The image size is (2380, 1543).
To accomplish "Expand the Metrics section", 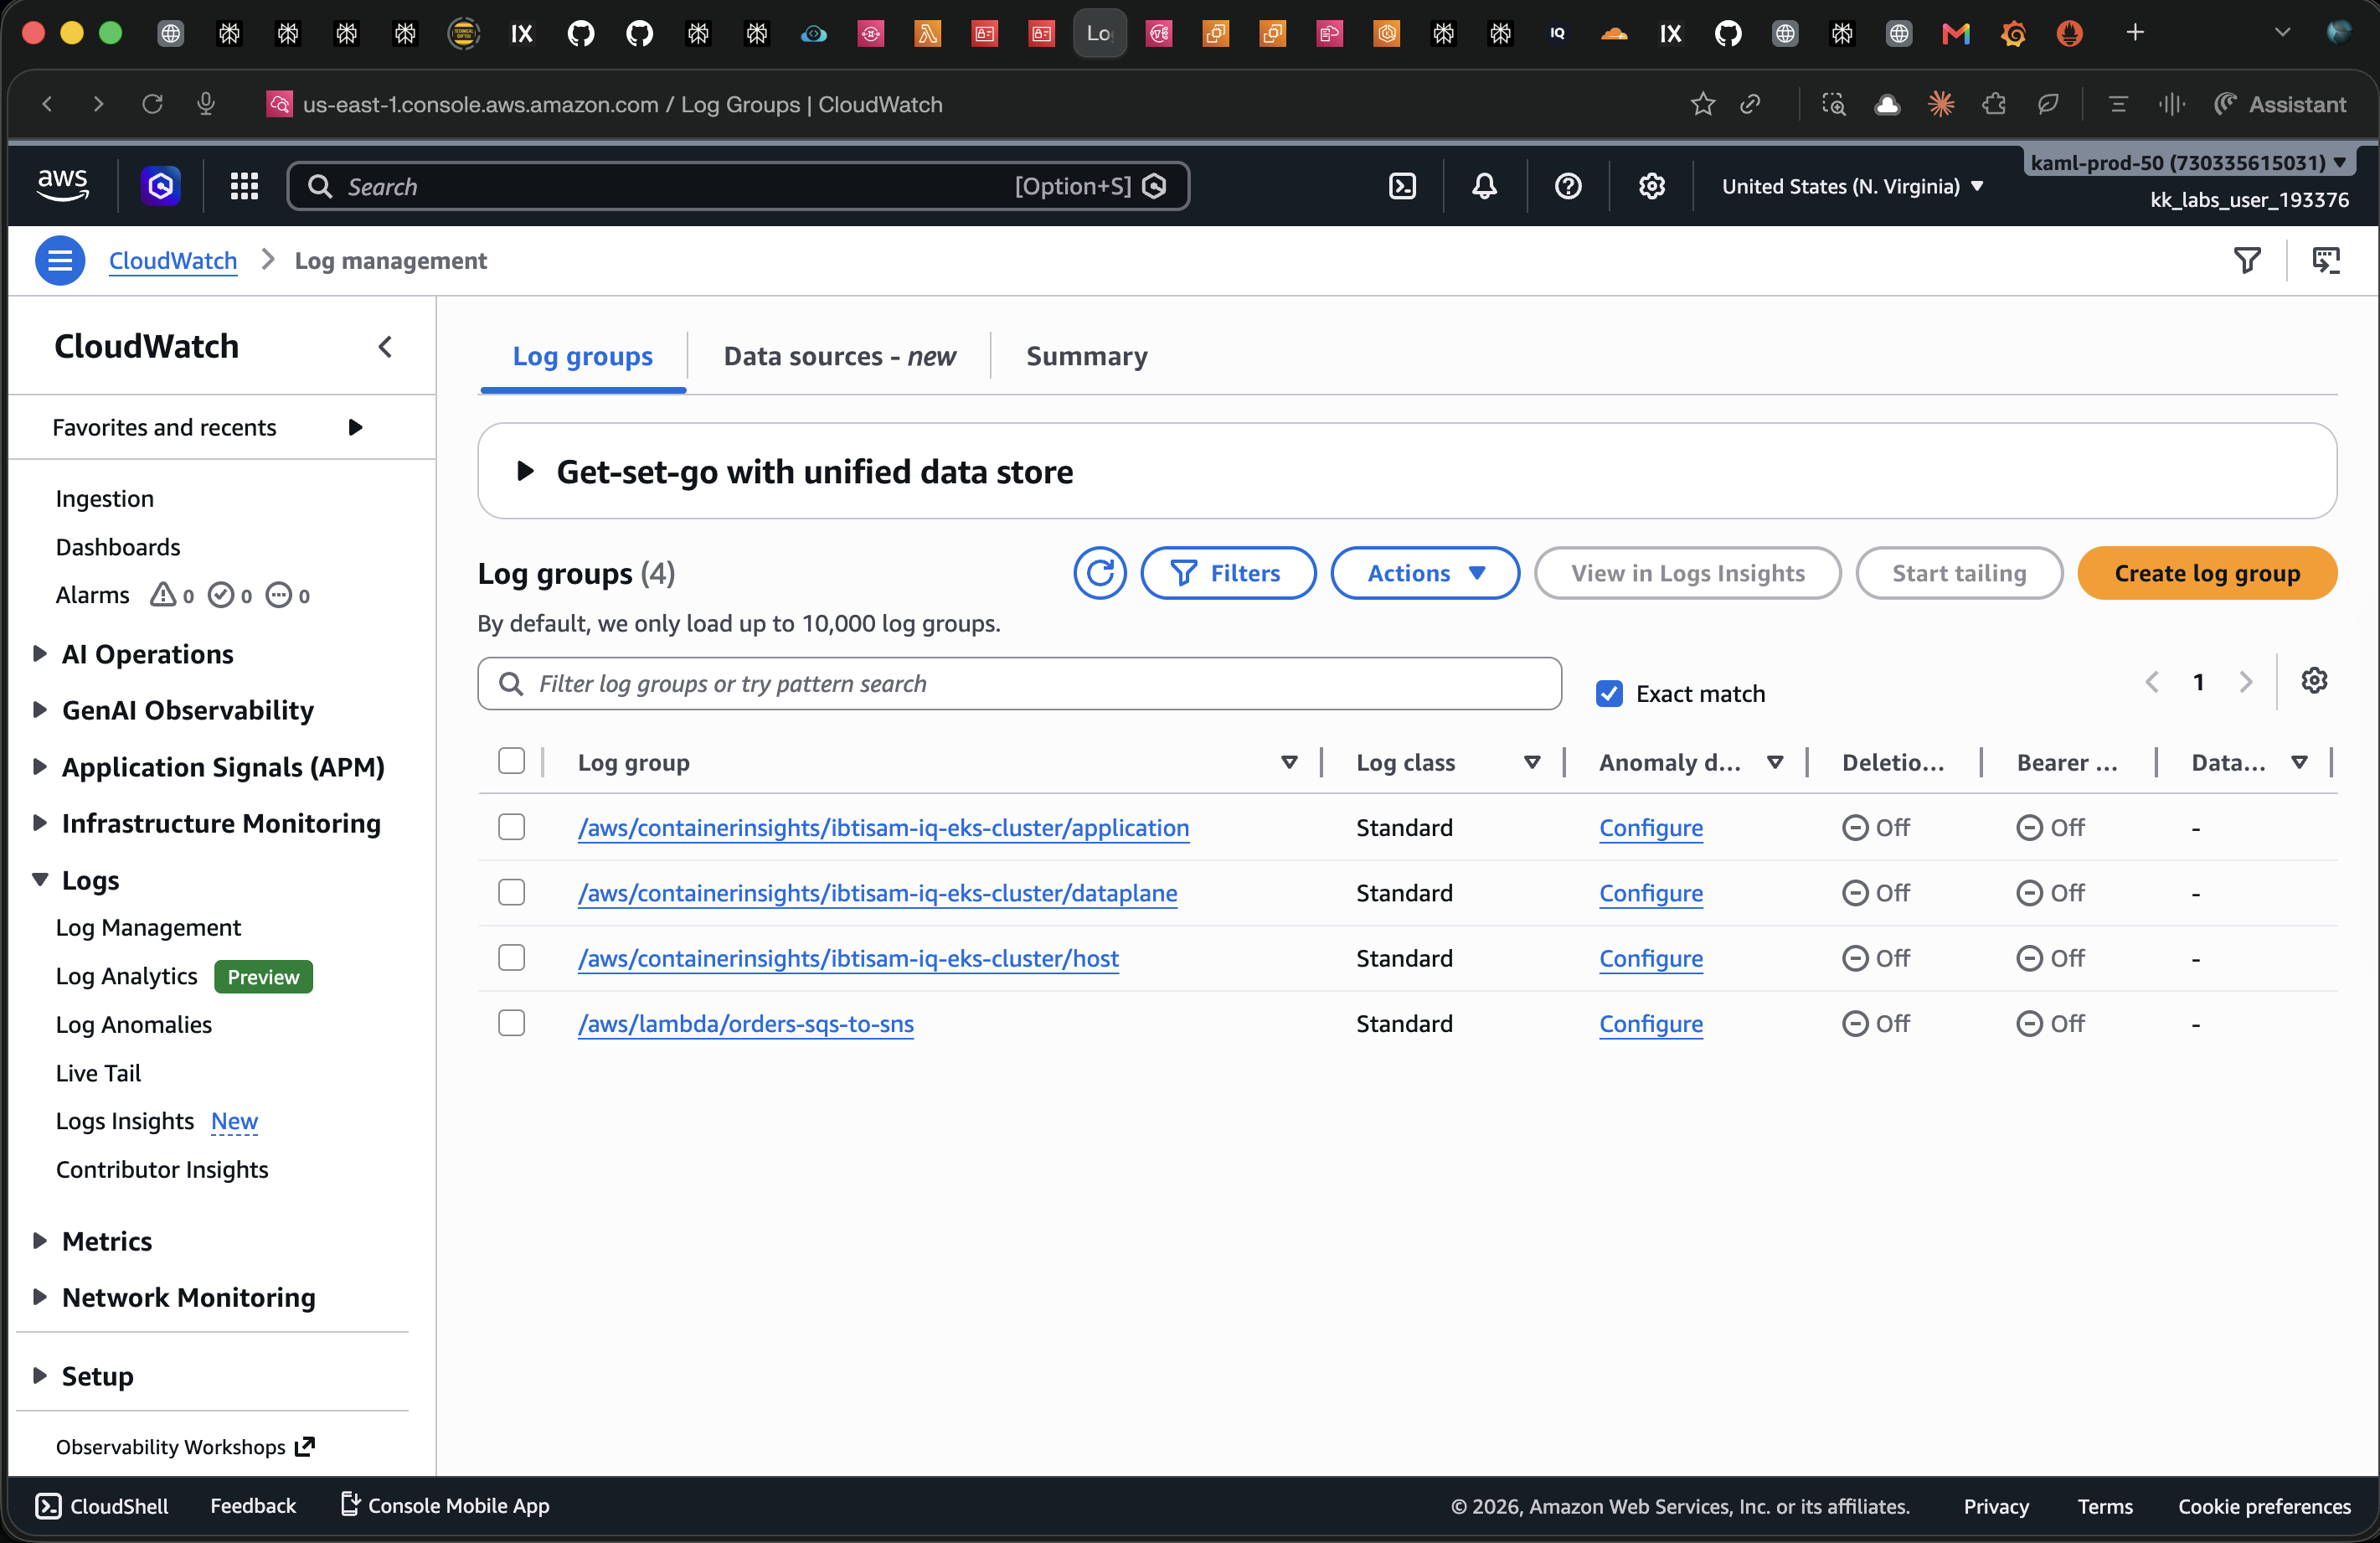I will (x=39, y=1240).
